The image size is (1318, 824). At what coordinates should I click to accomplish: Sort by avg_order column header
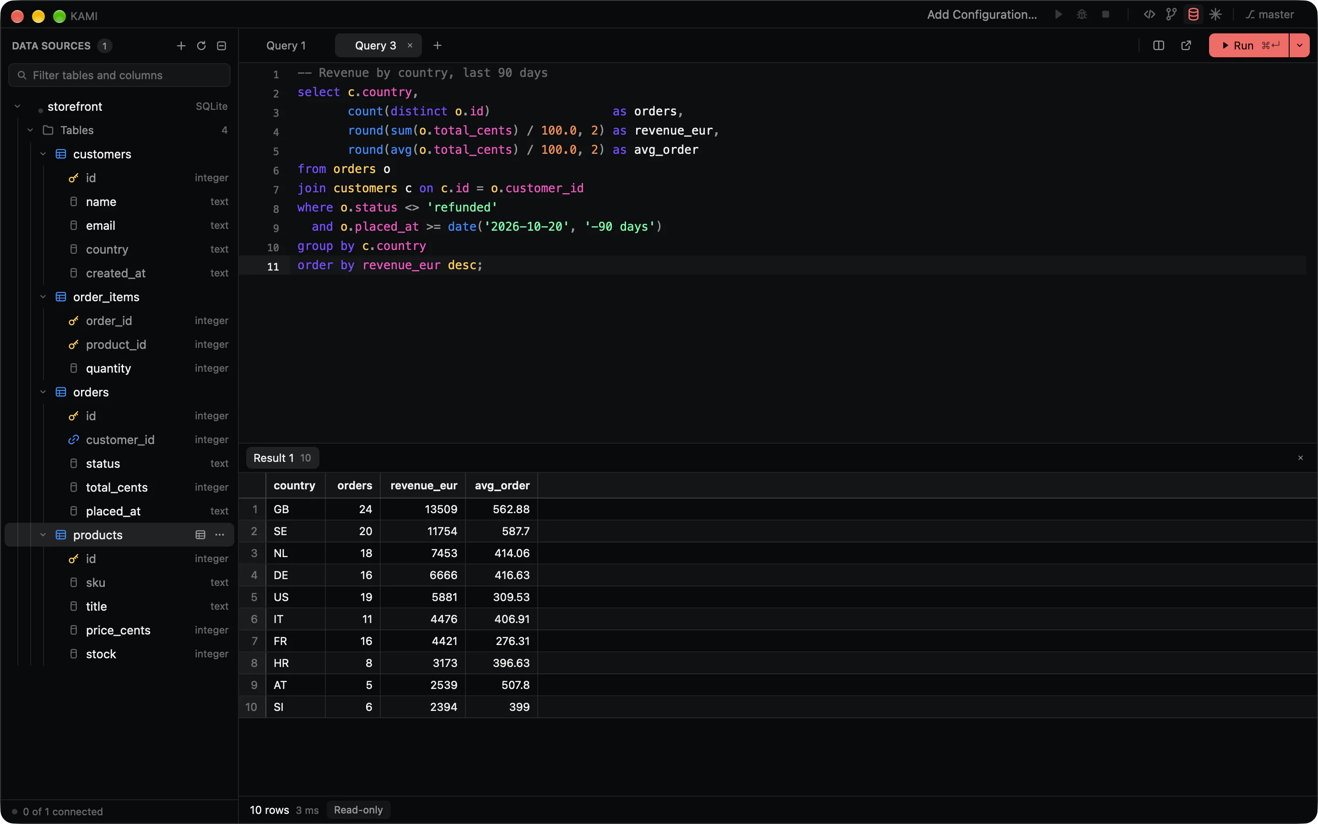[502, 485]
